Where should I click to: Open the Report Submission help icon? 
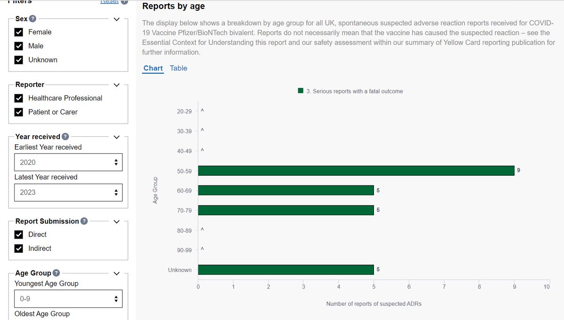pyautogui.click(x=84, y=221)
